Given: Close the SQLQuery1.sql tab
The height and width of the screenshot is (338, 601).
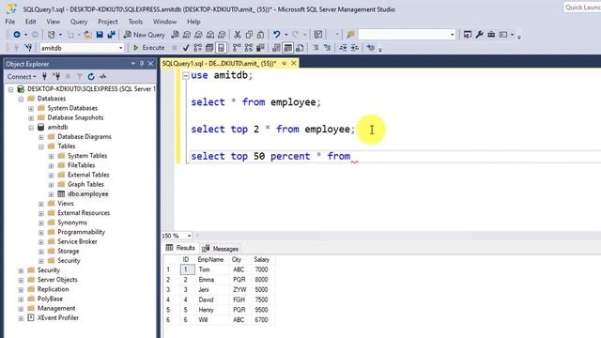Looking at the screenshot, I should [x=294, y=63].
